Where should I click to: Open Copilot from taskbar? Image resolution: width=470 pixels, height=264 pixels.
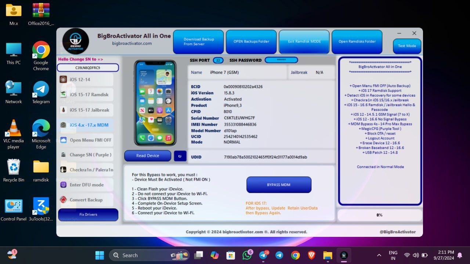[215, 255]
